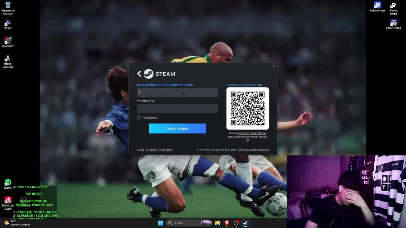The height and width of the screenshot is (228, 406).
Task: Click the Iniciar sesión button
Action: 178,128
